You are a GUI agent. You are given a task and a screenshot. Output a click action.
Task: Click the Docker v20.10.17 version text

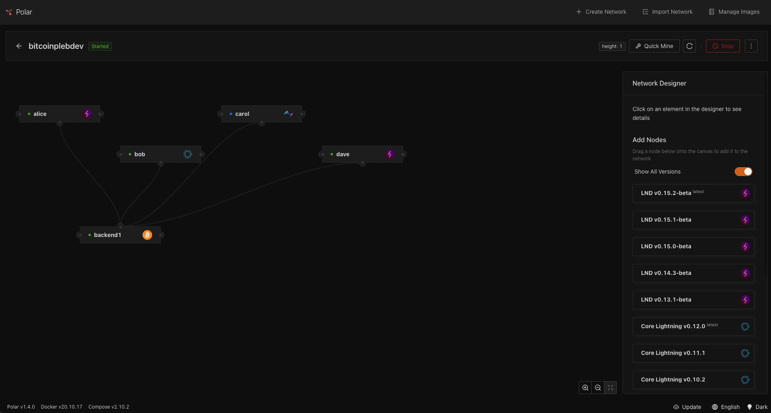click(x=61, y=407)
